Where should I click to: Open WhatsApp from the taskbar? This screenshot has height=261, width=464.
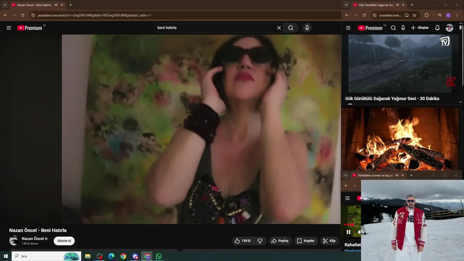[x=159, y=256]
